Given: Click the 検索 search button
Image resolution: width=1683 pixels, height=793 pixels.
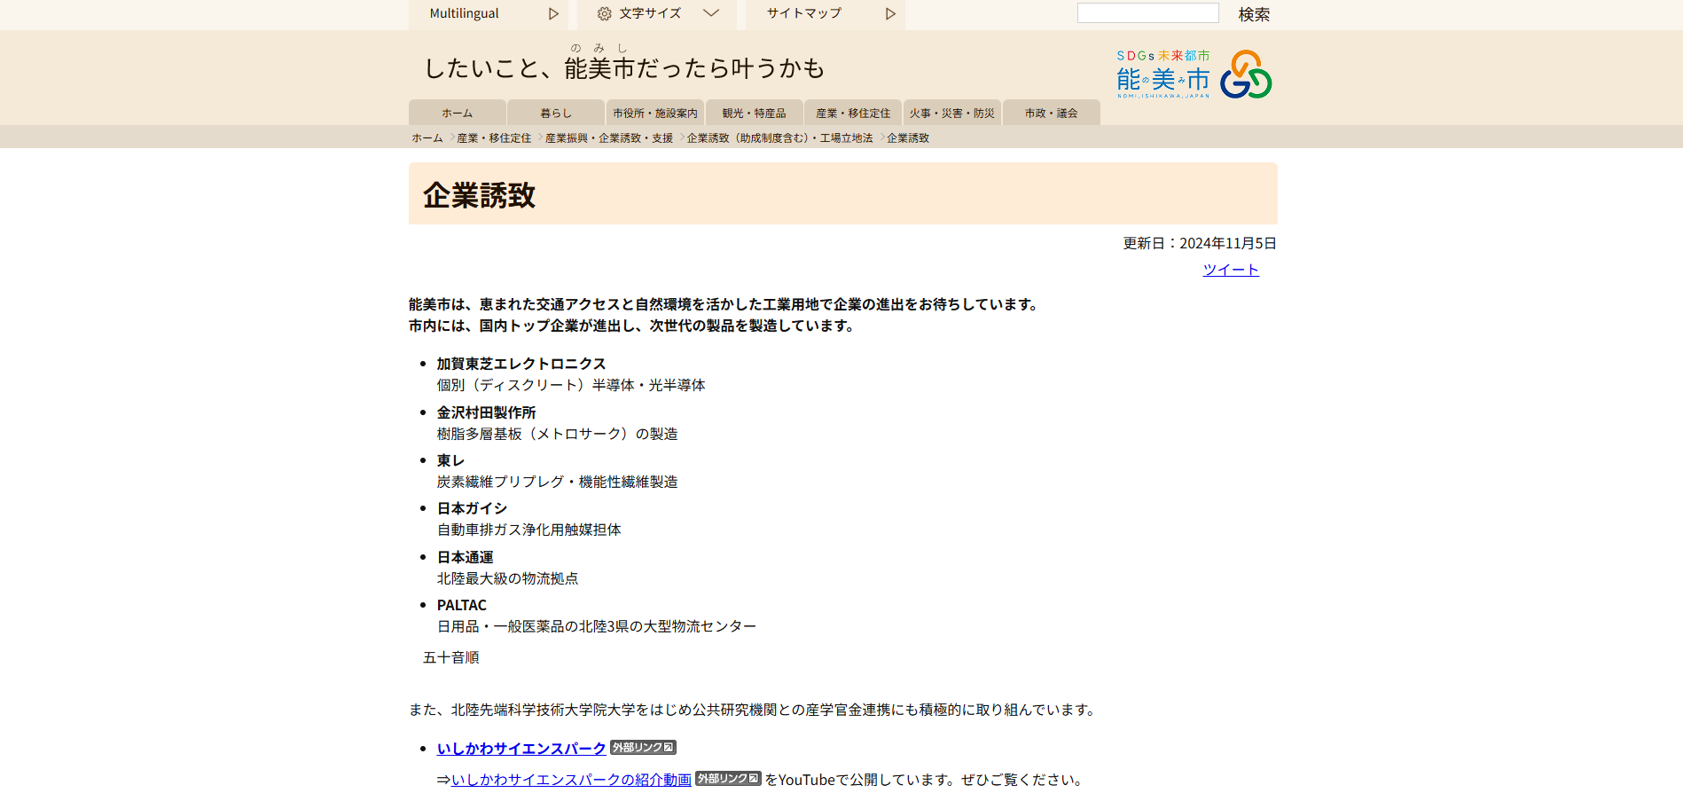Looking at the screenshot, I should click(1254, 14).
